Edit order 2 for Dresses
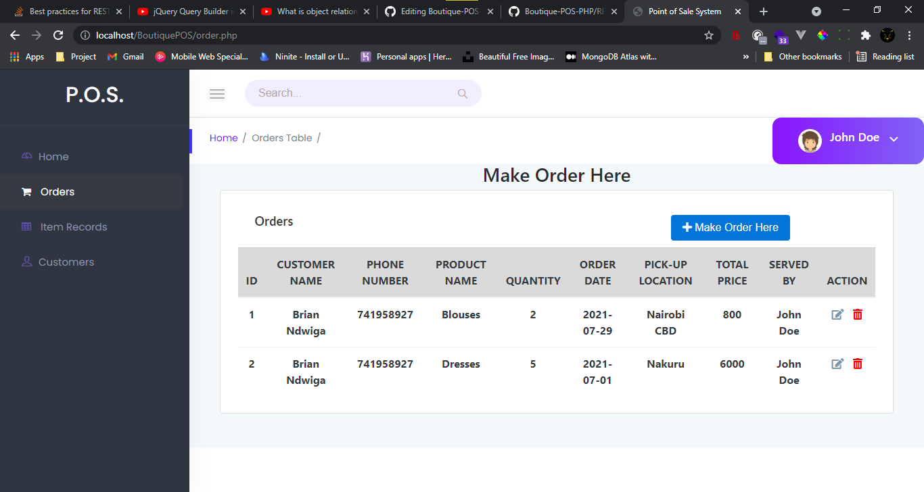 point(837,364)
